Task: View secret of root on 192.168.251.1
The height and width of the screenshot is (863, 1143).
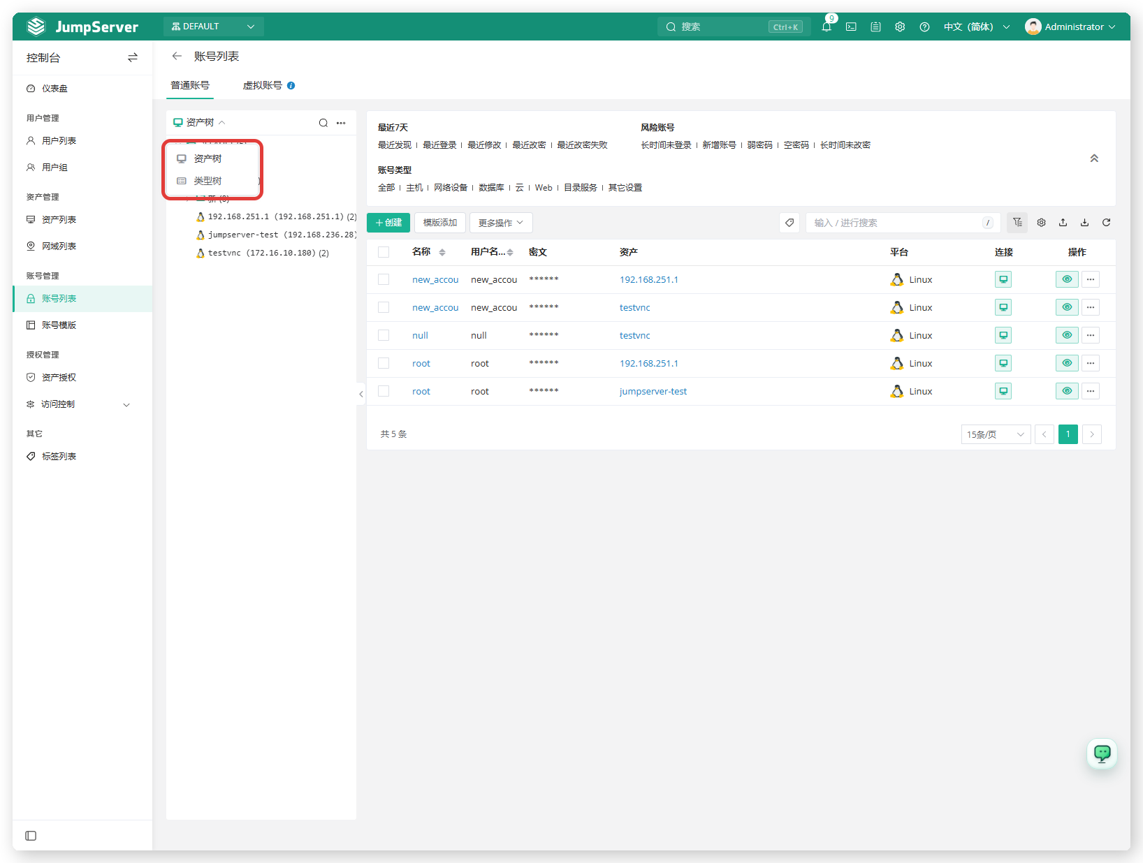Action: (x=1067, y=363)
